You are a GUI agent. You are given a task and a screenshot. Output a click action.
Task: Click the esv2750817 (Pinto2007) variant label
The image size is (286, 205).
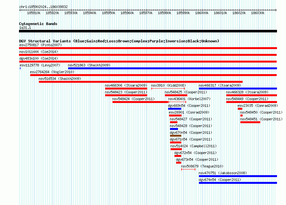pyautogui.click(x=40, y=45)
